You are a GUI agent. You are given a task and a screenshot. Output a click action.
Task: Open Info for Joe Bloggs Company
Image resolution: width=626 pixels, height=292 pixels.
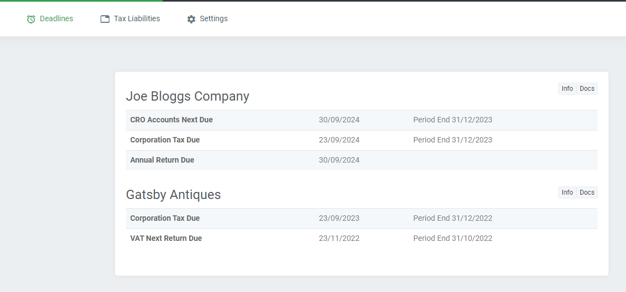[567, 89]
